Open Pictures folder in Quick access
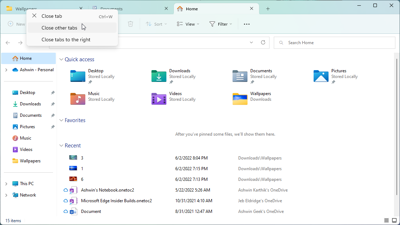Screen dimensions: 400x225 coord(336,76)
